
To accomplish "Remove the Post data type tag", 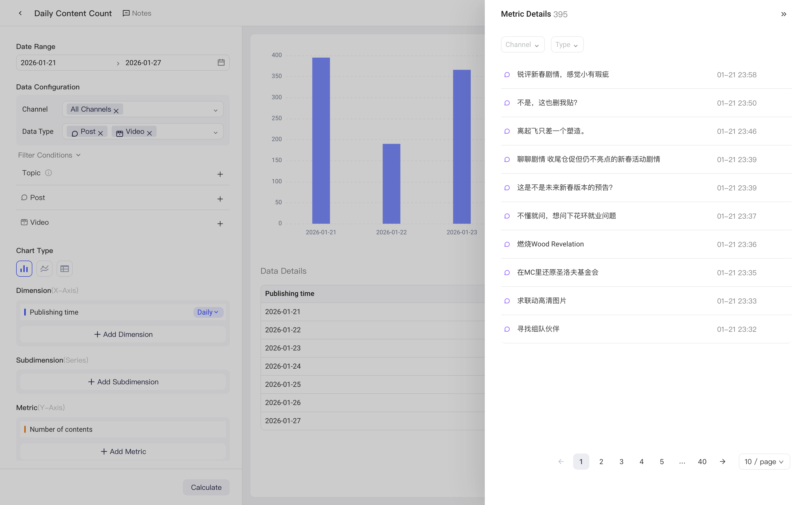I will point(100,133).
